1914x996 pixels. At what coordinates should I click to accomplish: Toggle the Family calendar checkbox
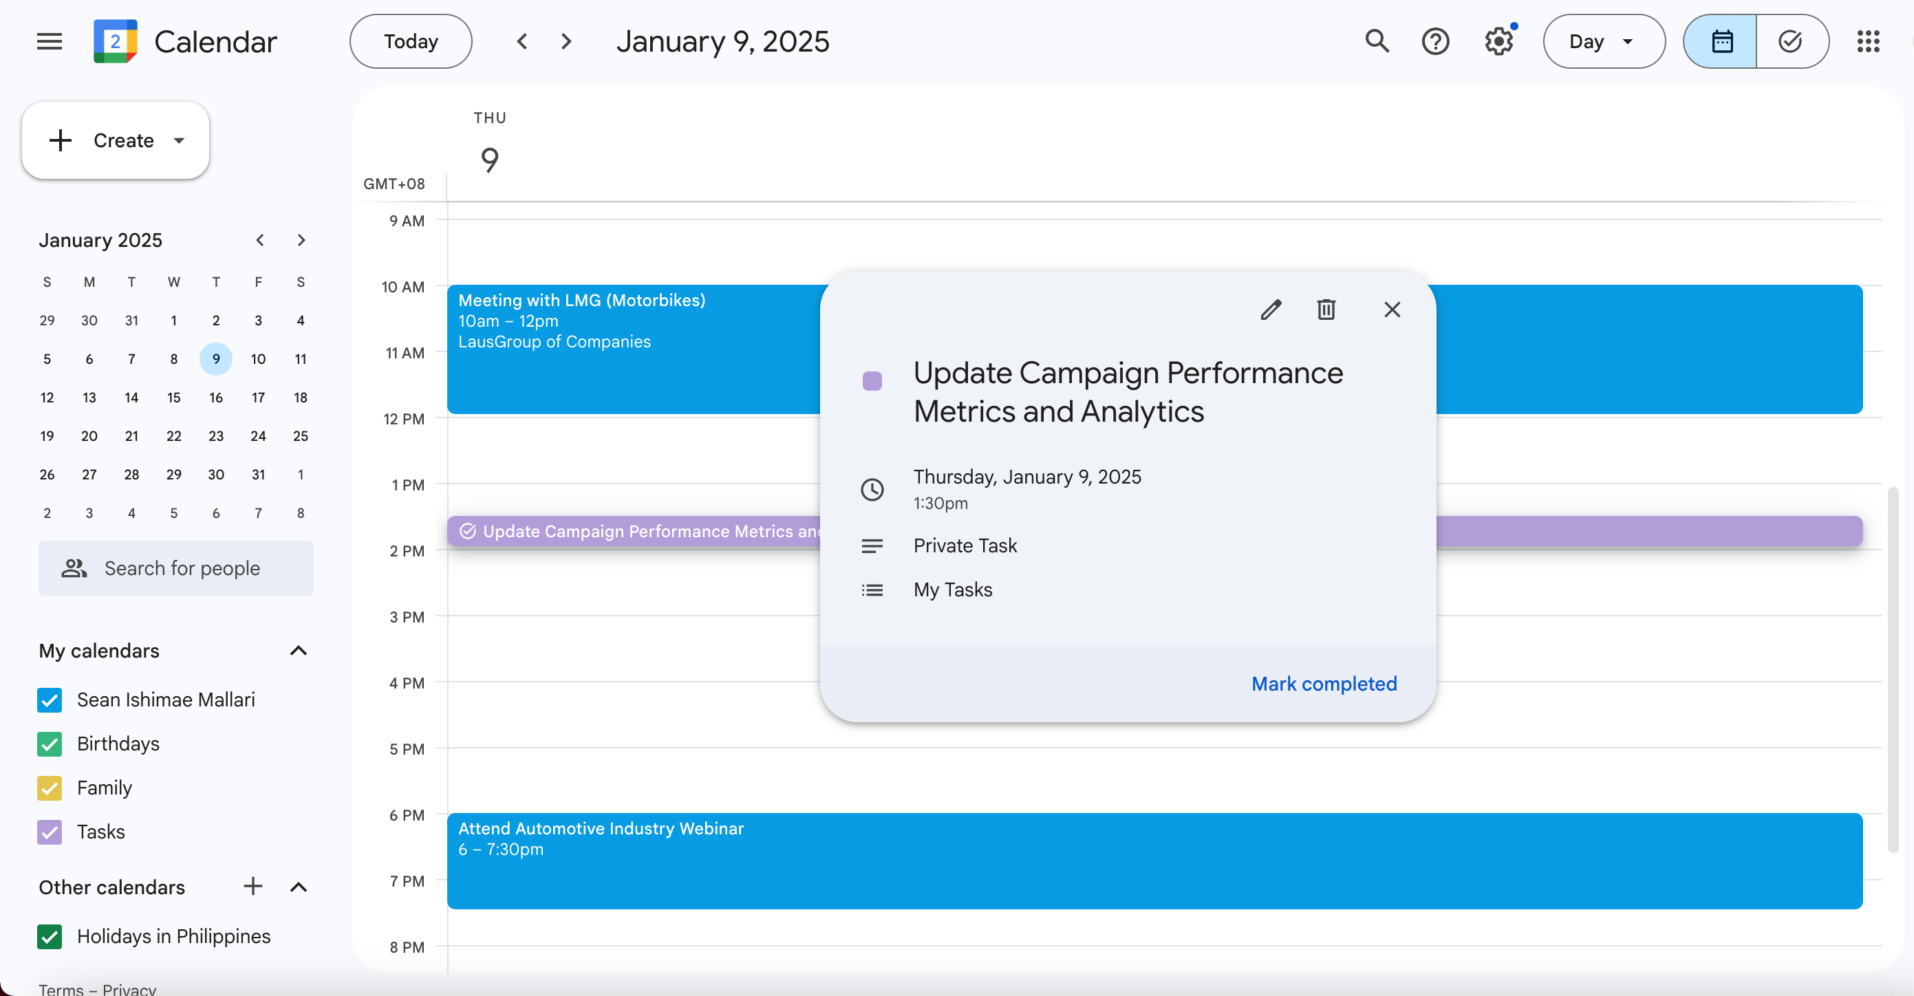[x=50, y=788]
